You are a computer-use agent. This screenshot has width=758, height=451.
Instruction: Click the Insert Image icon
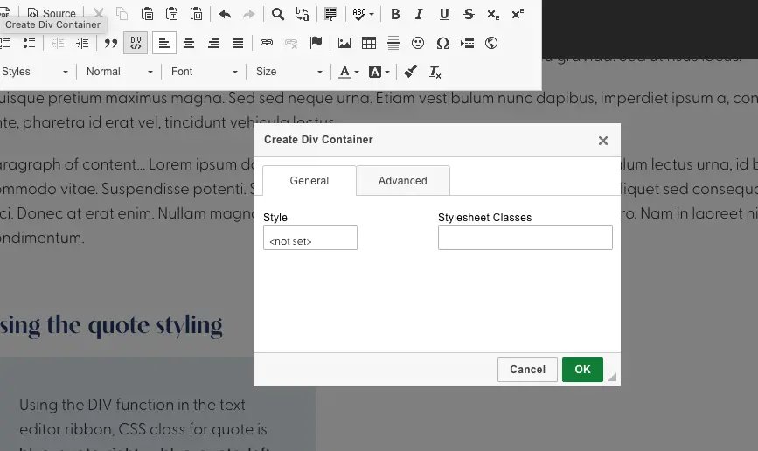(344, 43)
